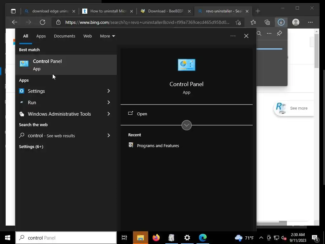Viewport: 325px width, 244px height.
Task: Open the weather 71°F widget
Action: click(x=244, y=238)
